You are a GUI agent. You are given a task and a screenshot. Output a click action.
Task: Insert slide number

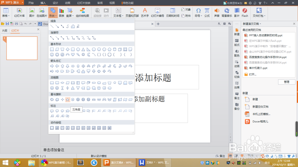(157, 12)
